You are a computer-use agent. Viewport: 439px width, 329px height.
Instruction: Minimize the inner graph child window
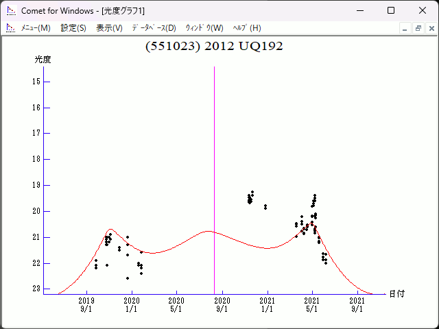click(x=405, y=28)
